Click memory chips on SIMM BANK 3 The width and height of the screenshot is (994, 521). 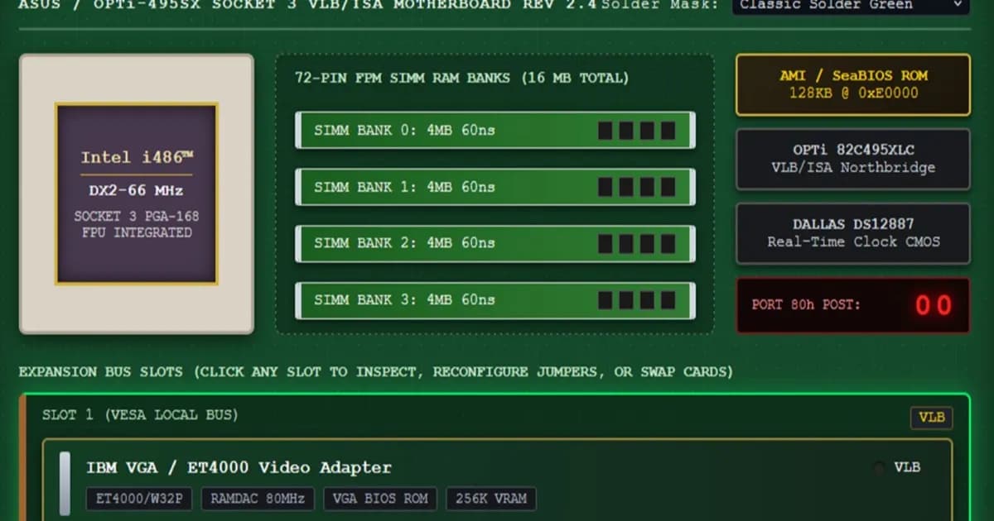637,299
